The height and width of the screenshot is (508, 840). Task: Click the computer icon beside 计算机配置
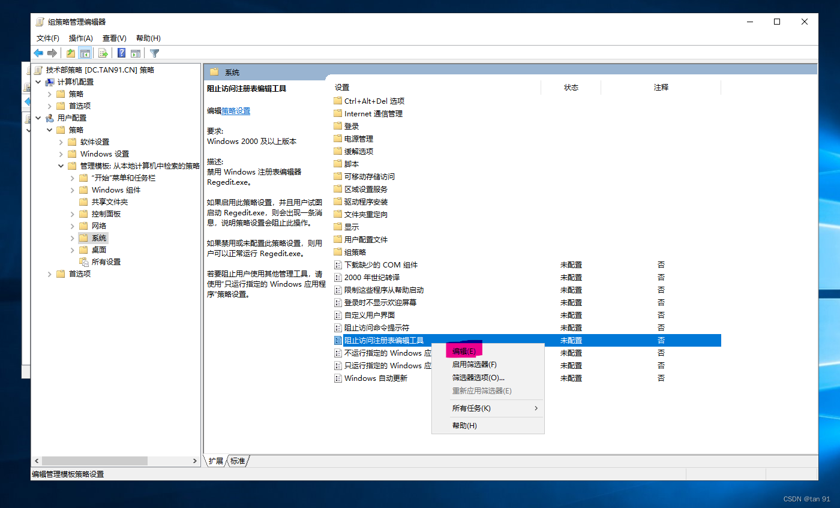[50, 82]
